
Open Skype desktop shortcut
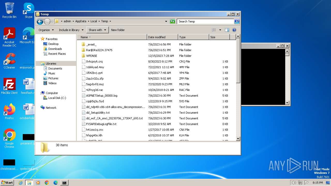(x=29, y=10)
